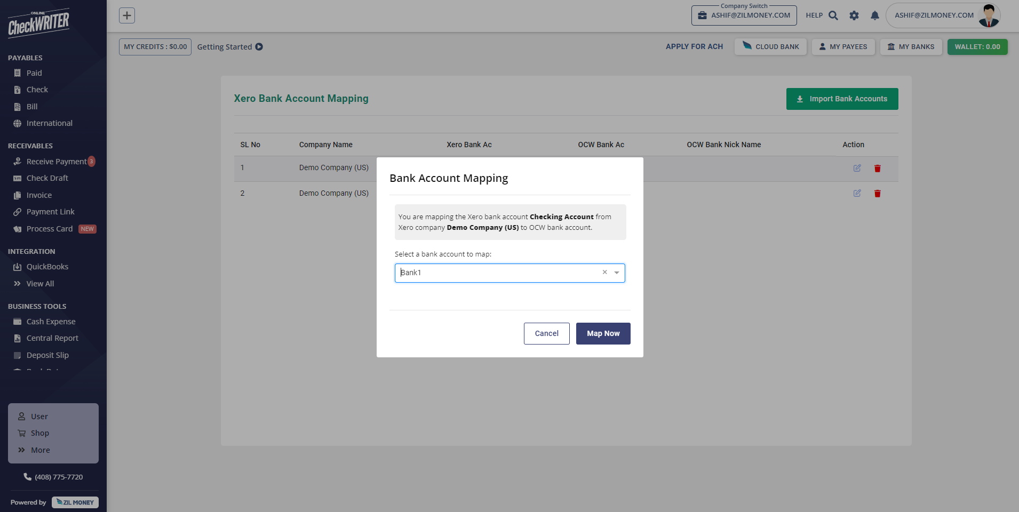1019x512 pixels.
Task: Click the WALLET balance button
Action: pyautogui.click(x=977, y=47)
